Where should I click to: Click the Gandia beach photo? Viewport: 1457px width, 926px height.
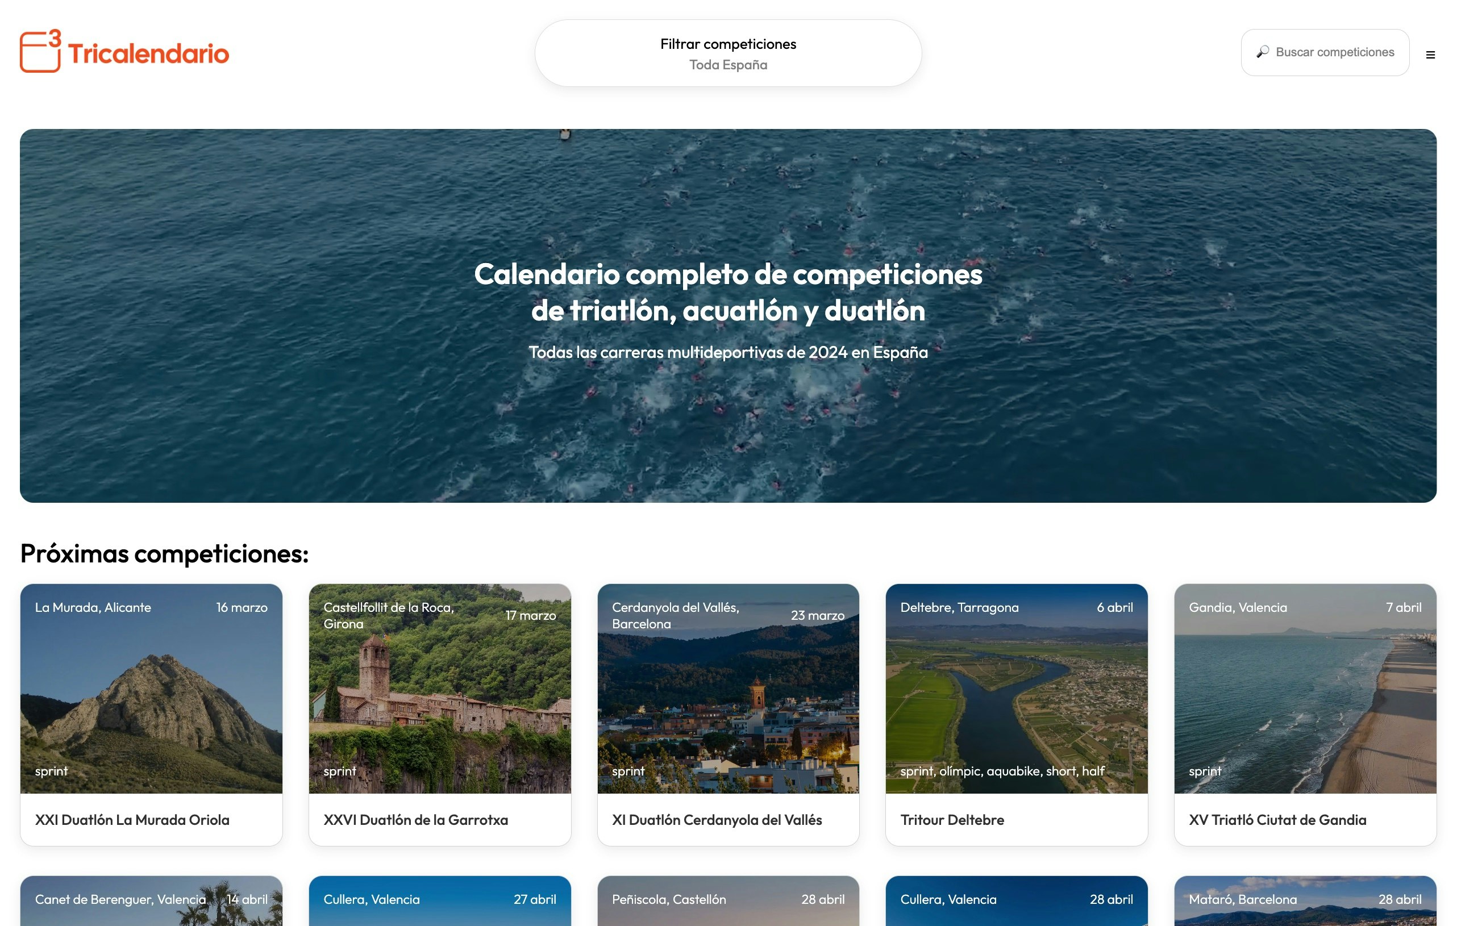(1305, 689)
